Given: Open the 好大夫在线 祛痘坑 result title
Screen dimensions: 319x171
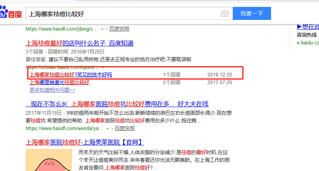Looking at the screenshot, I should pyautogui.click(x=117, y=104).
